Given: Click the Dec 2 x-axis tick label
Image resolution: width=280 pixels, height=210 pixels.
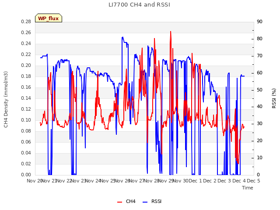Looking at the screenshot, I should tap(210, 181).
